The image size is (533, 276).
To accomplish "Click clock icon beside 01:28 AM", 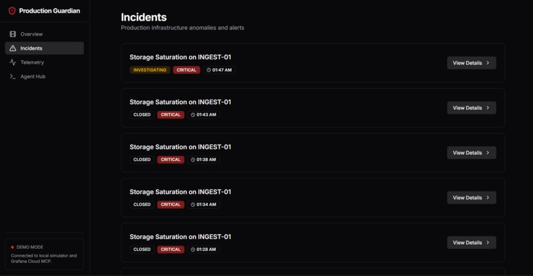I will 193,250.
